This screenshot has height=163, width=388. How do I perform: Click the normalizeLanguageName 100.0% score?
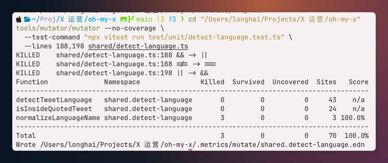[x=353, y=118]
